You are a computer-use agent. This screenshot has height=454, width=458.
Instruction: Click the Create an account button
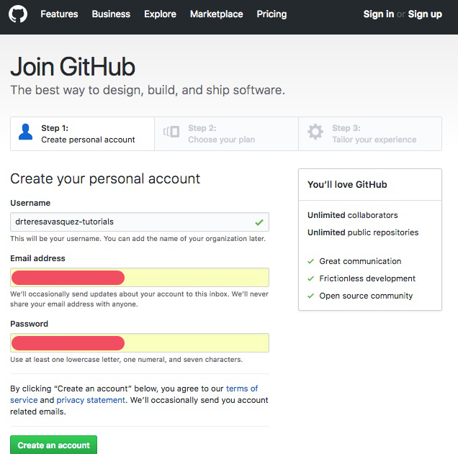[x=53, y=445]
